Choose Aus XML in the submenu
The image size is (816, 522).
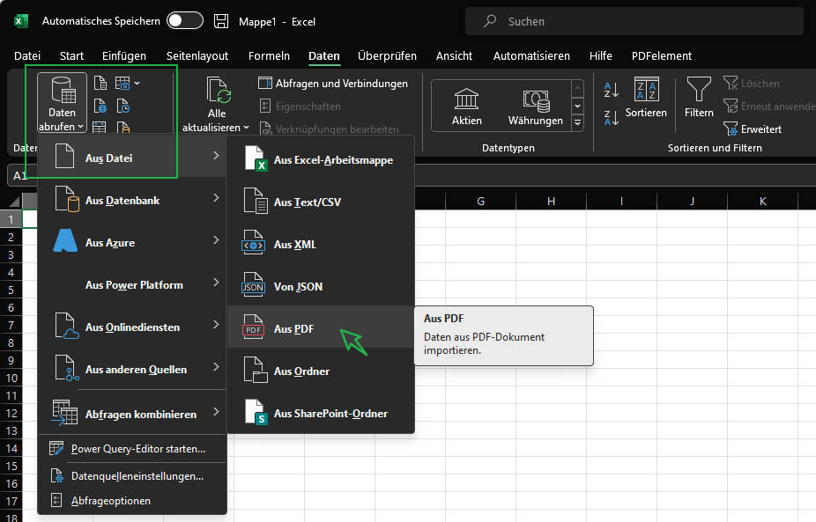[x=321, y=244]
